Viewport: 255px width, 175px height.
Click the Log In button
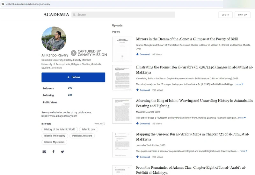[x=225, y=15]
